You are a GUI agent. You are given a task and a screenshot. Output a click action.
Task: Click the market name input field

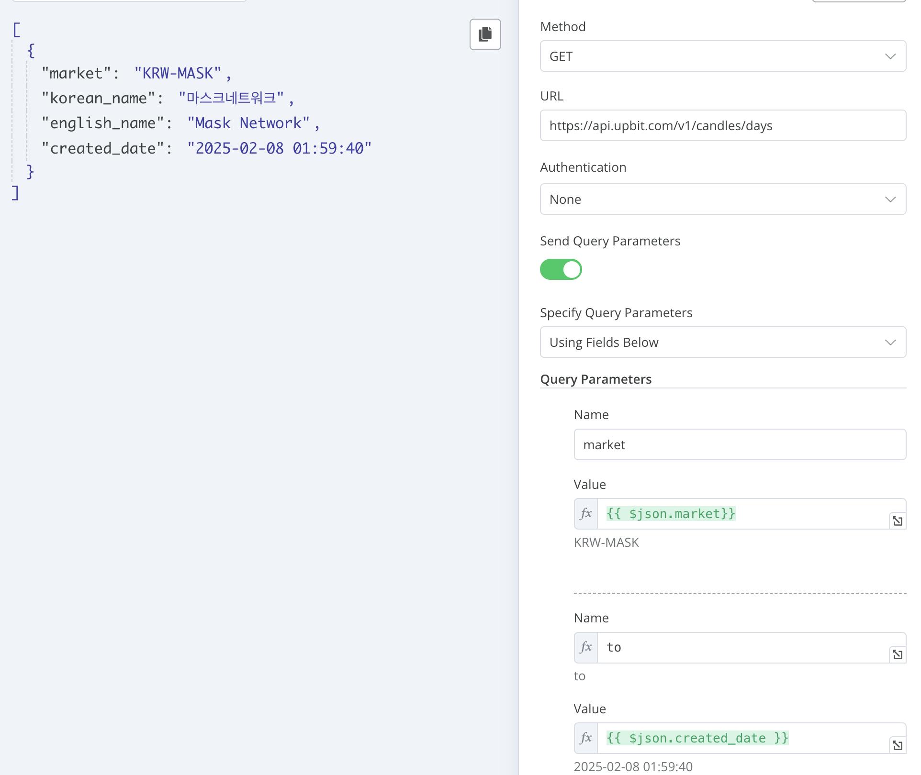[739, 444]
